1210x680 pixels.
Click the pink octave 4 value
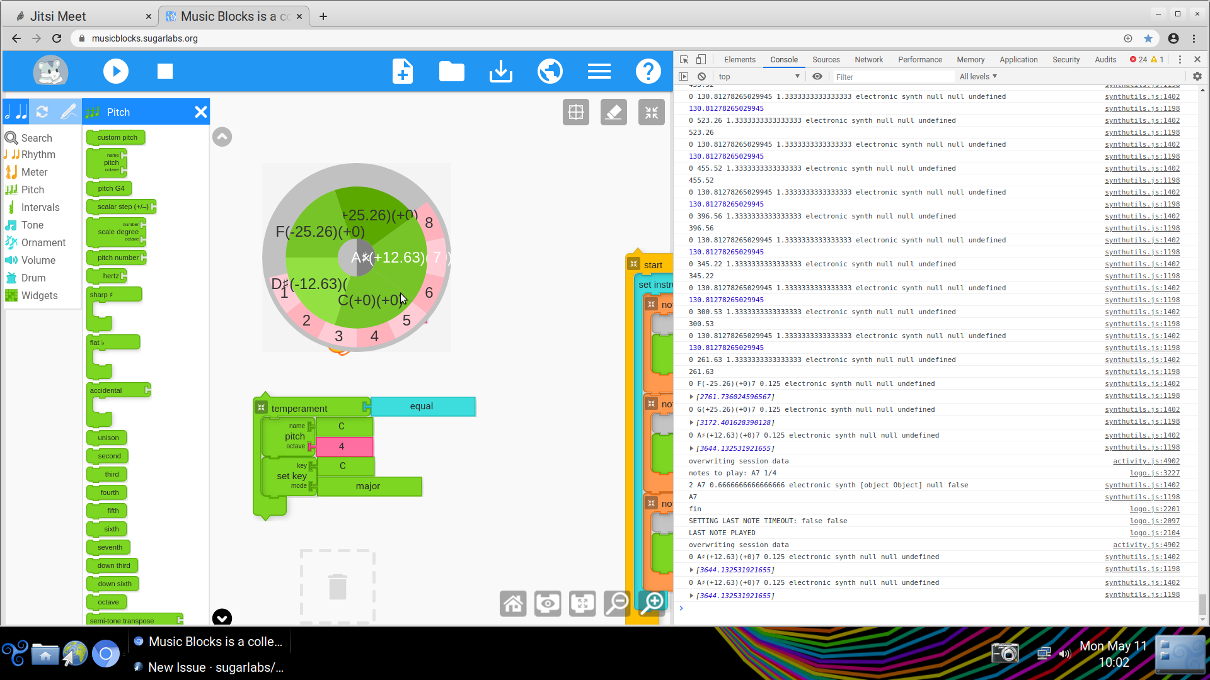344,446
